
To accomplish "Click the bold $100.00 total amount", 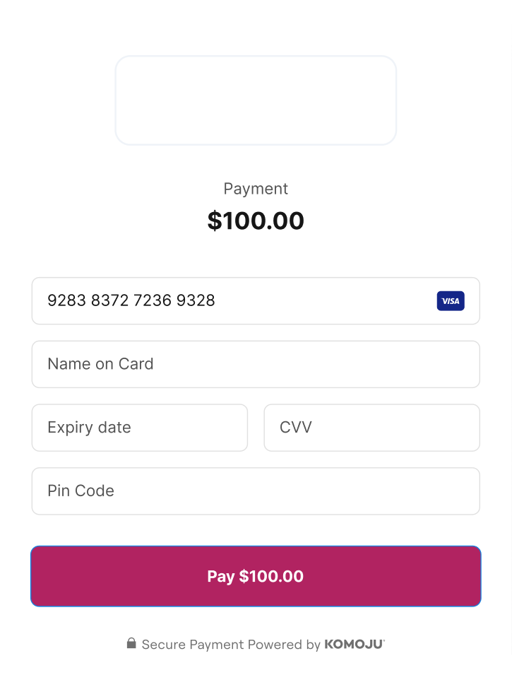I will 256,221.
